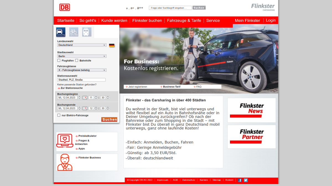Screen dimensions: 332x186
Task: Click the Jetzt registrieren link
Action: [x=138, y=87]
